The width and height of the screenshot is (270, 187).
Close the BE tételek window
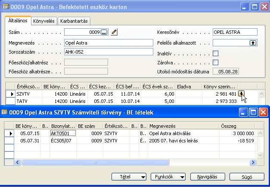(x=263, y=112)
